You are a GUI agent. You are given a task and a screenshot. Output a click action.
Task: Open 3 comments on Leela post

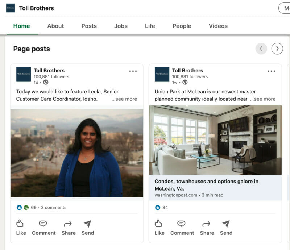pos(54,208)
